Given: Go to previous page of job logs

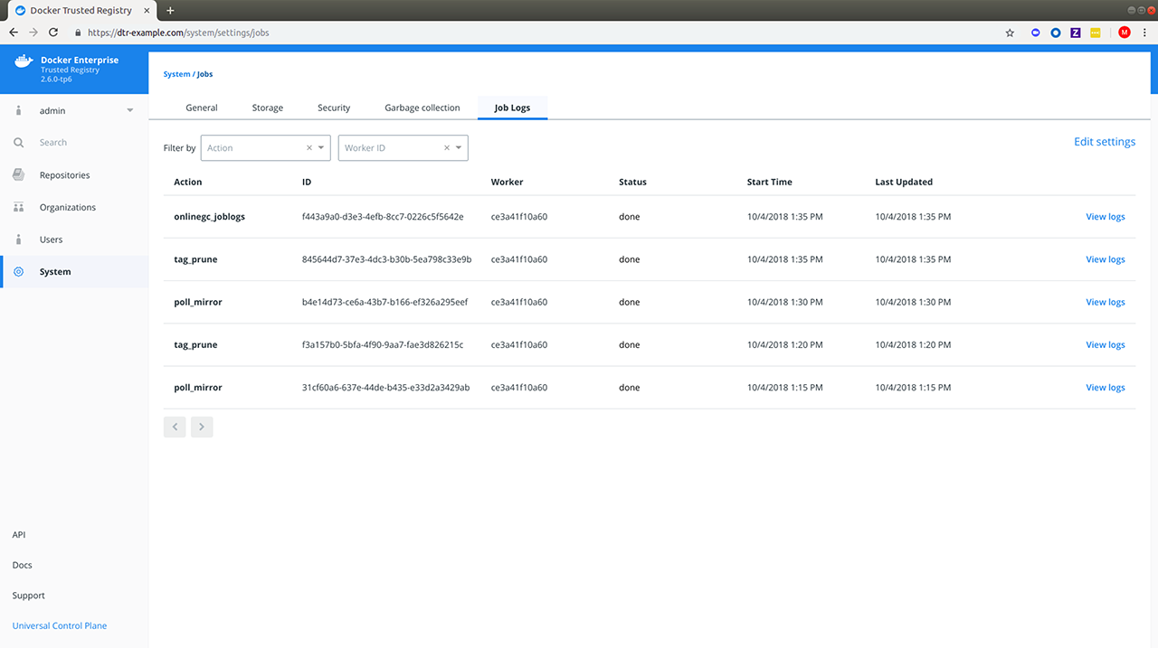Looking at the screenshot, I should [x=175, y=427].
